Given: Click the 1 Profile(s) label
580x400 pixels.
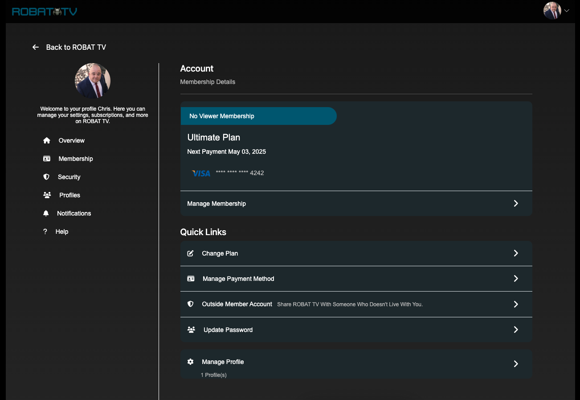Looking at the screenshot, I should click(x=214, y=375).
